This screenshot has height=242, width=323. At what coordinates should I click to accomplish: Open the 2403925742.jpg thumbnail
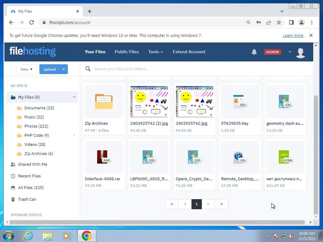tap(194, 101)
